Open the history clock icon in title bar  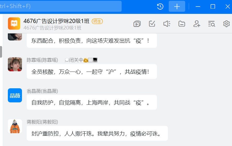(160, 7)
